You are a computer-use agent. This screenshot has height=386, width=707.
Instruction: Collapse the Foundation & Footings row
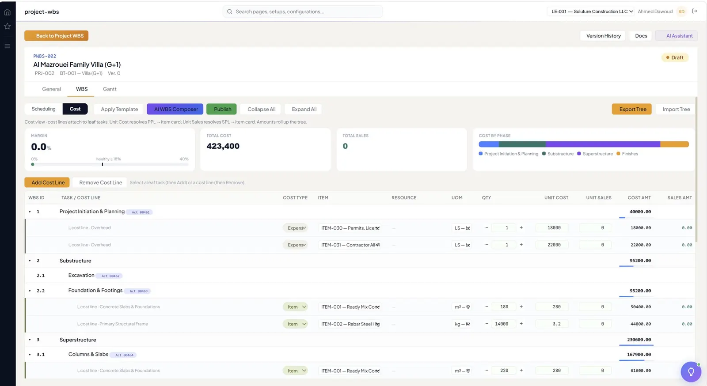(x=30, y=291)
